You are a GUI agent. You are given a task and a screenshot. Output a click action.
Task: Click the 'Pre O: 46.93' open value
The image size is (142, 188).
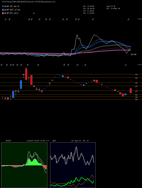pyautogui.click(x=89, y=6)
